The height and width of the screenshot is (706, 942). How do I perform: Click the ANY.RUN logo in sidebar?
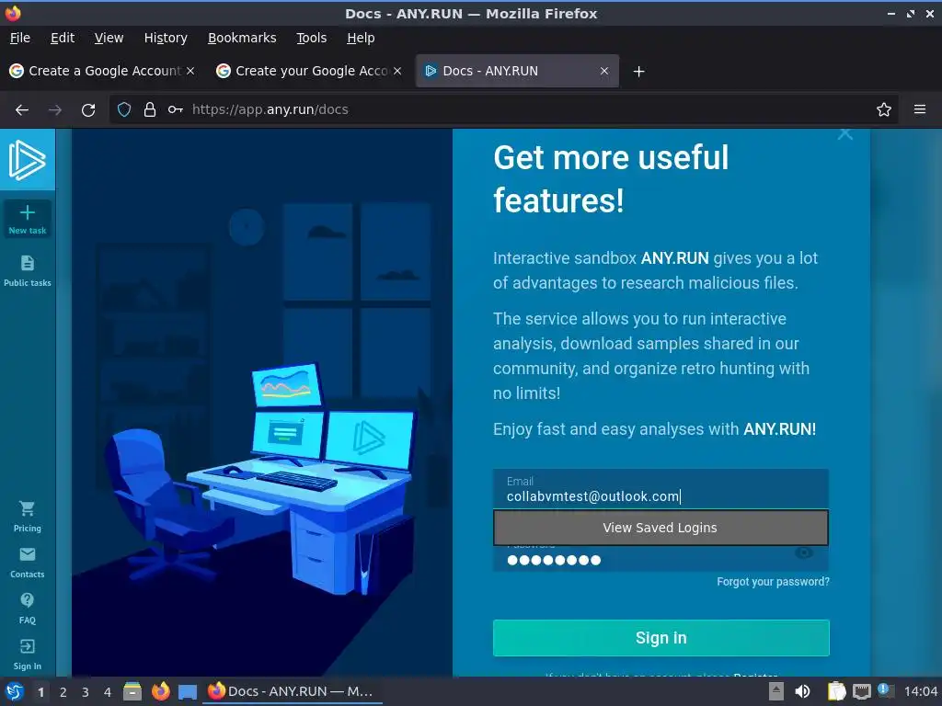pos(27,160)
